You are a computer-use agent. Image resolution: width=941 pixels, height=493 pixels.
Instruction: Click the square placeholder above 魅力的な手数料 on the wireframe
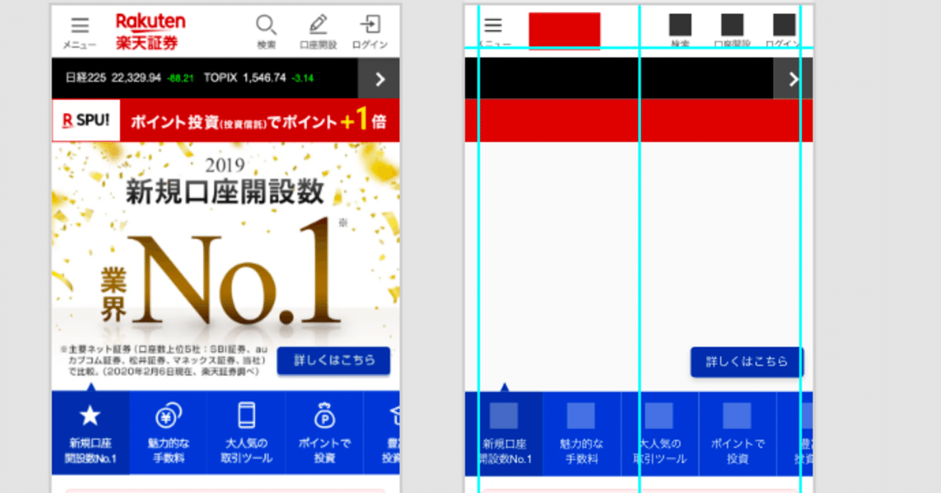[582, 416]
